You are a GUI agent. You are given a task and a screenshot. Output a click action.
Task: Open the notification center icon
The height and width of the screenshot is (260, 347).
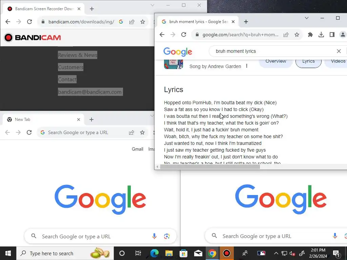(336, 253)
